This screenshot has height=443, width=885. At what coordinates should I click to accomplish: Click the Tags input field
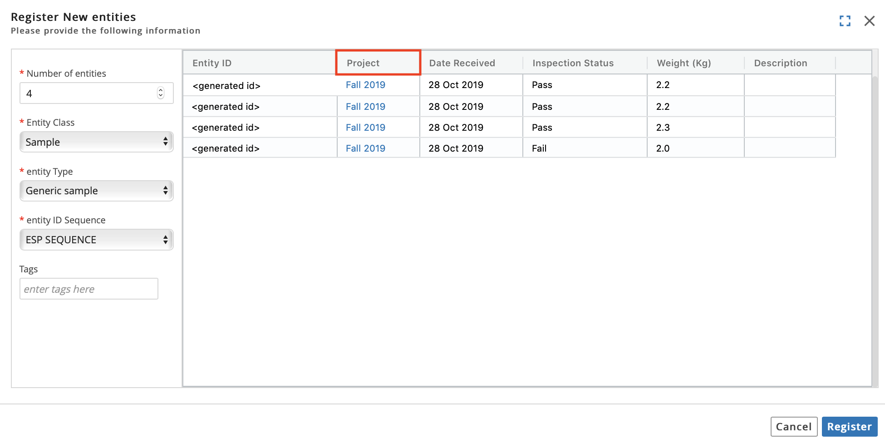89,289
